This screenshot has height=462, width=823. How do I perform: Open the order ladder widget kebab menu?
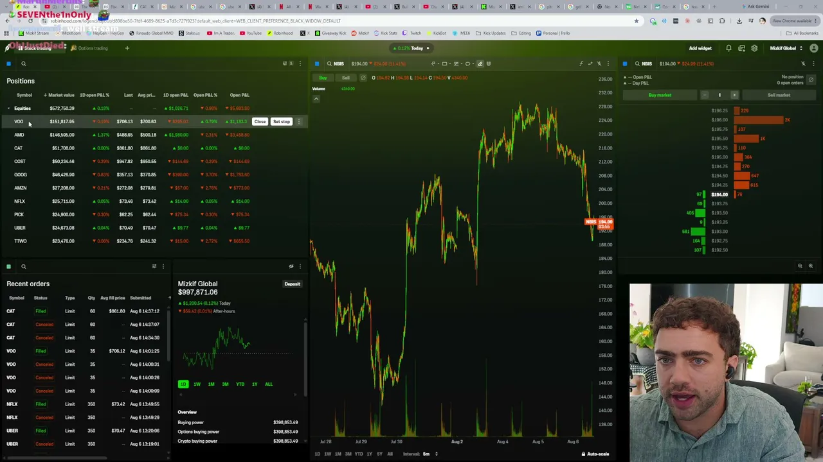pos(813,64)
